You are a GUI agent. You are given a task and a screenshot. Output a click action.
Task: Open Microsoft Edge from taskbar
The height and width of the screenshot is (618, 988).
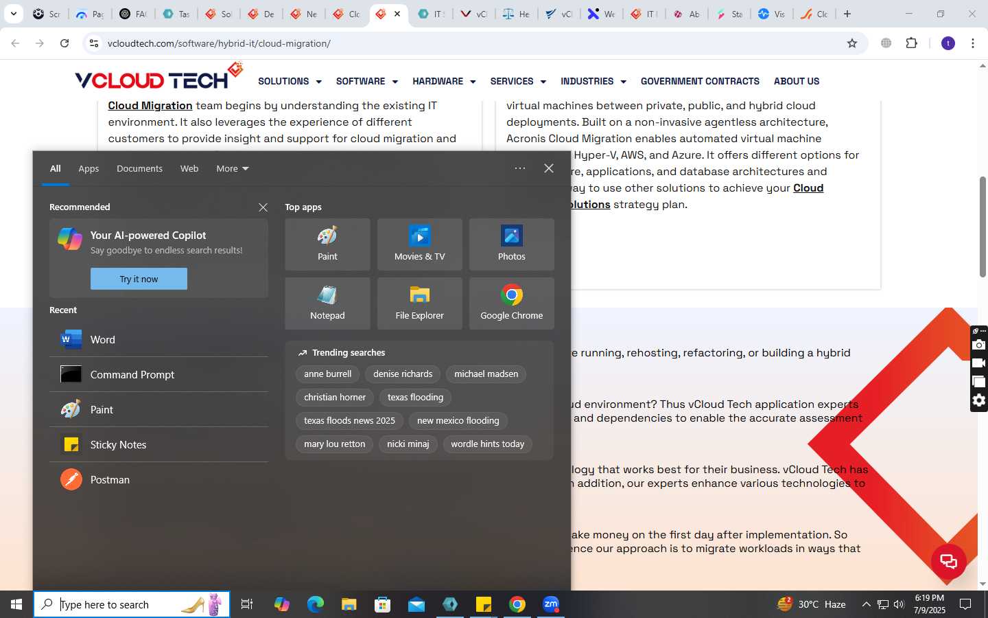316,604
